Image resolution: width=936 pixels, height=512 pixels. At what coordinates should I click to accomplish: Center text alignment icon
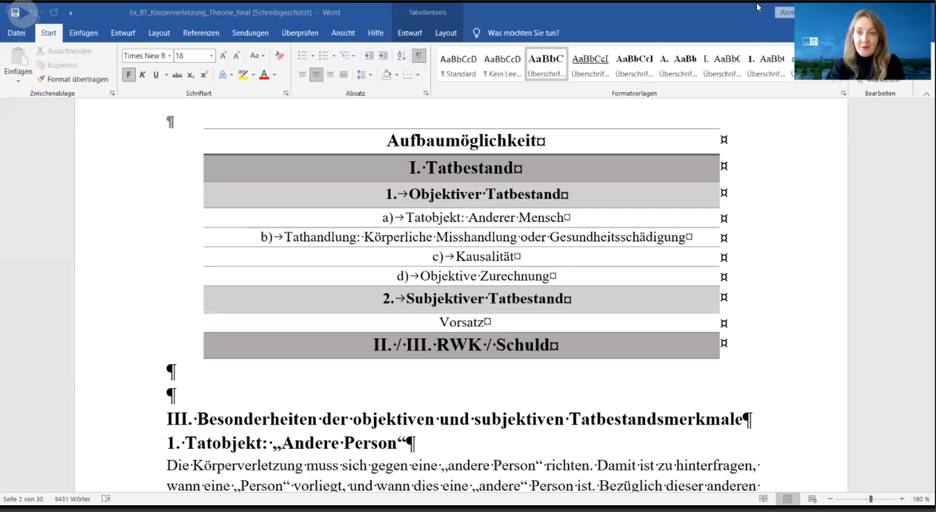[316, 75]
